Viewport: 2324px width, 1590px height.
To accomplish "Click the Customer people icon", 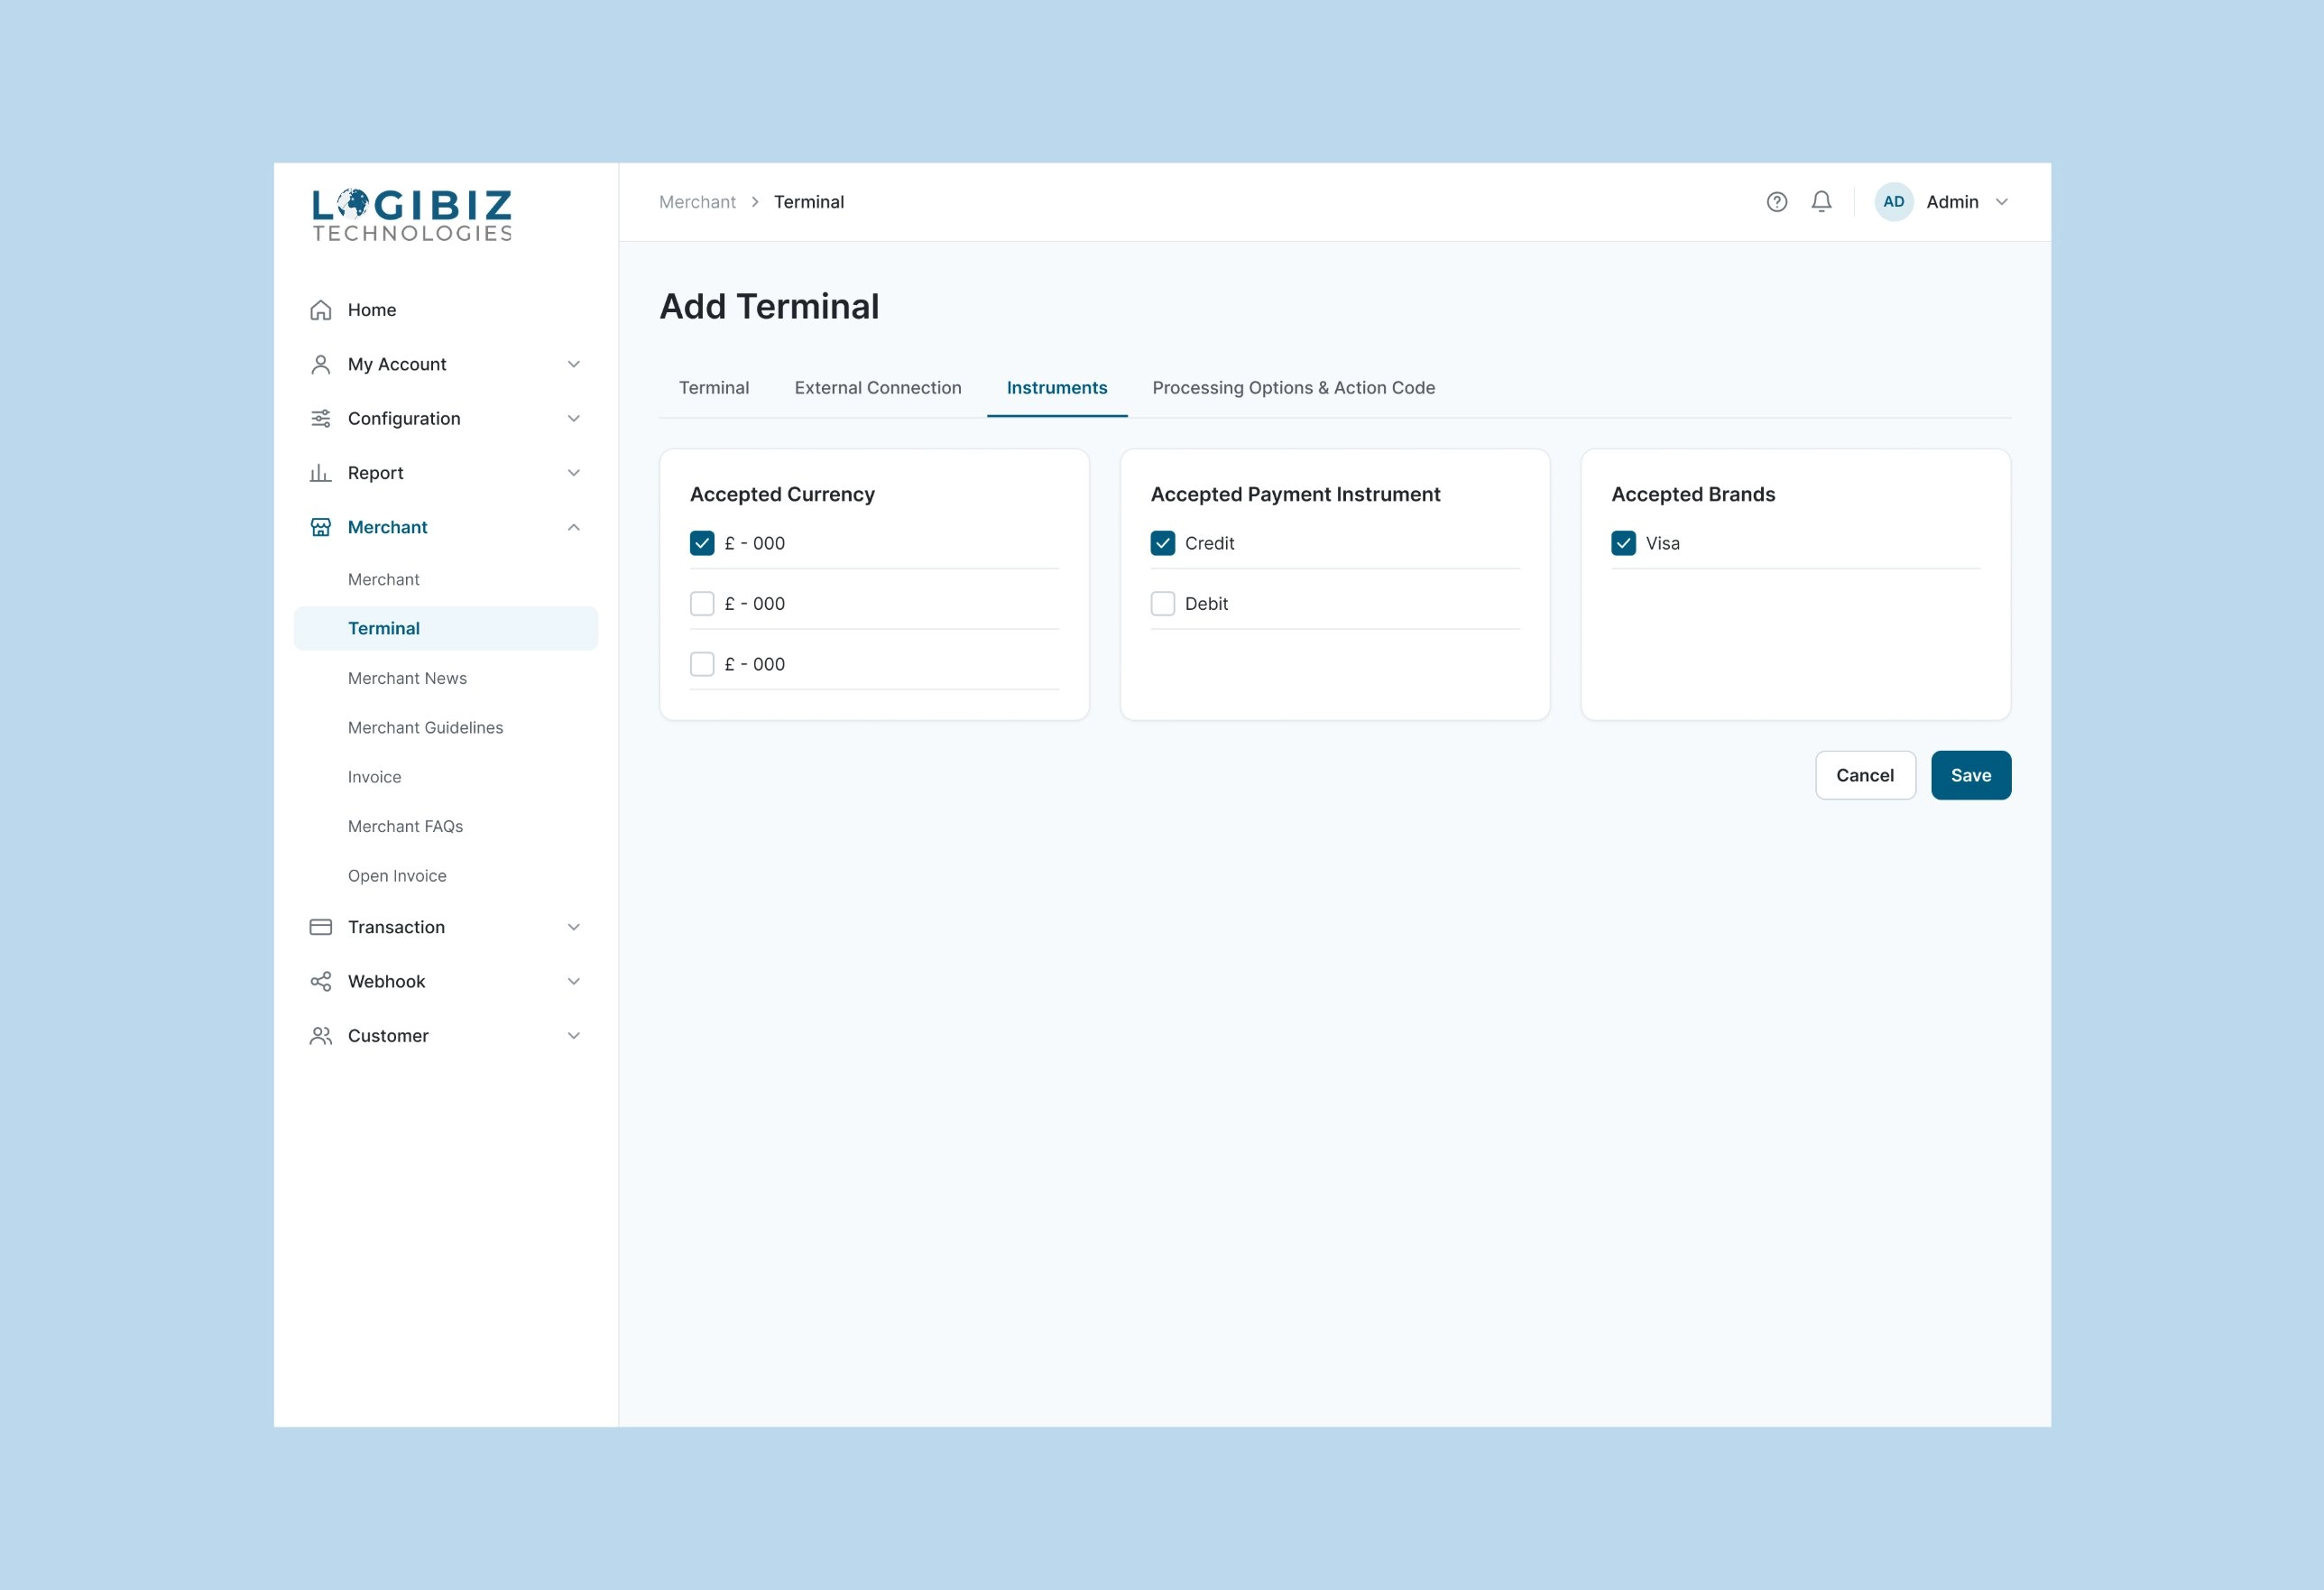I will [320, 1036].
